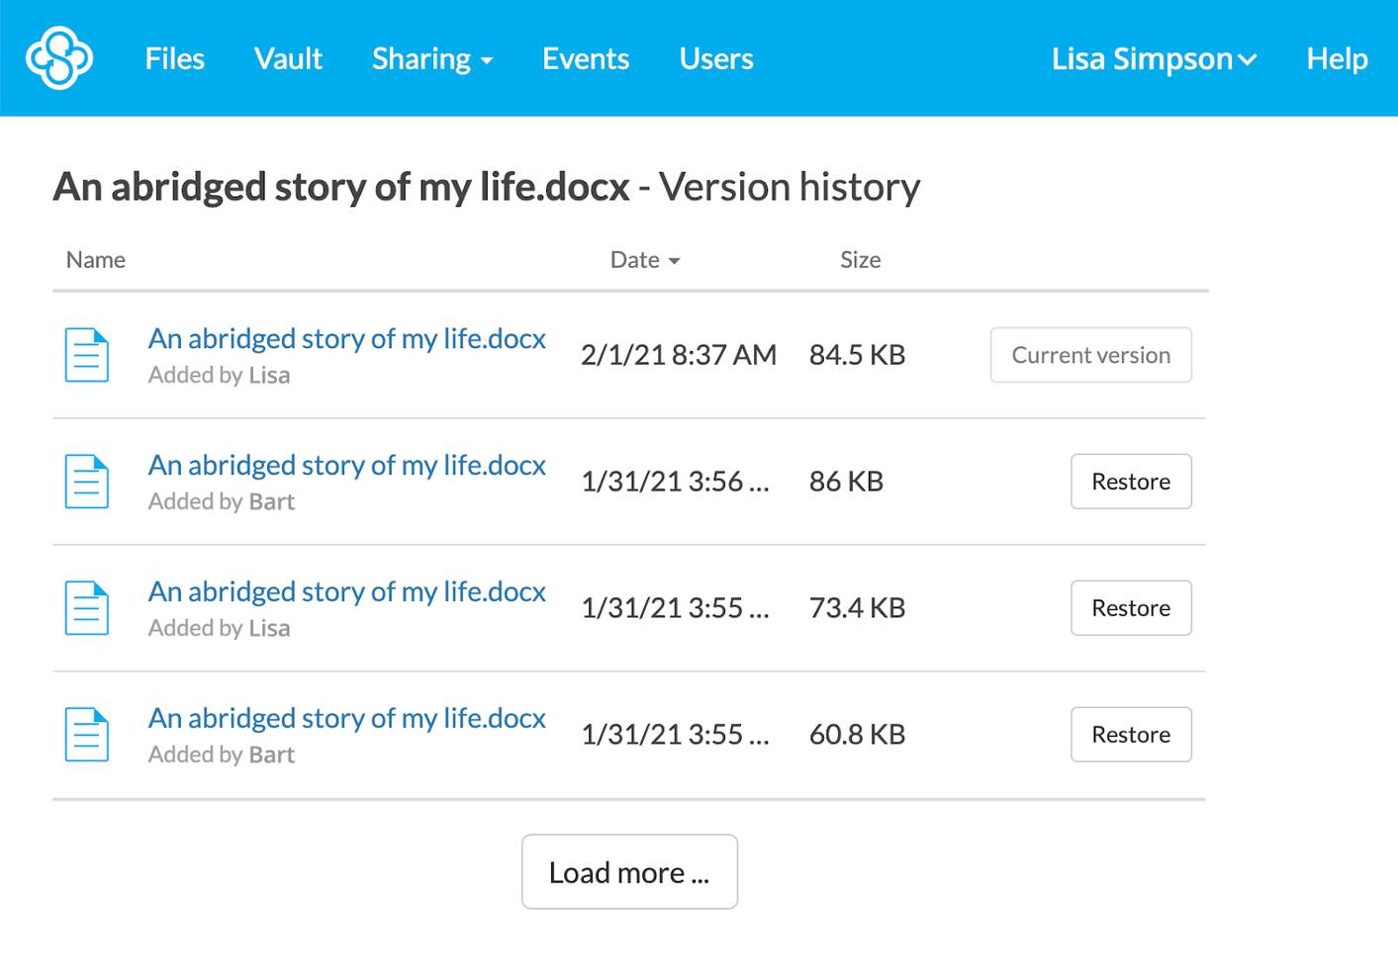This screenshot has width=1398, height=976.
Task: Select the document icon for Lisa's 73.4 KB version
Action: 86,607
